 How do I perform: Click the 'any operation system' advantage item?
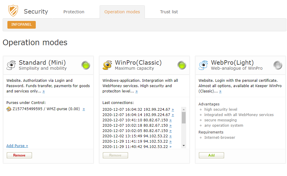pyautogui.click(x=224, y=125)
